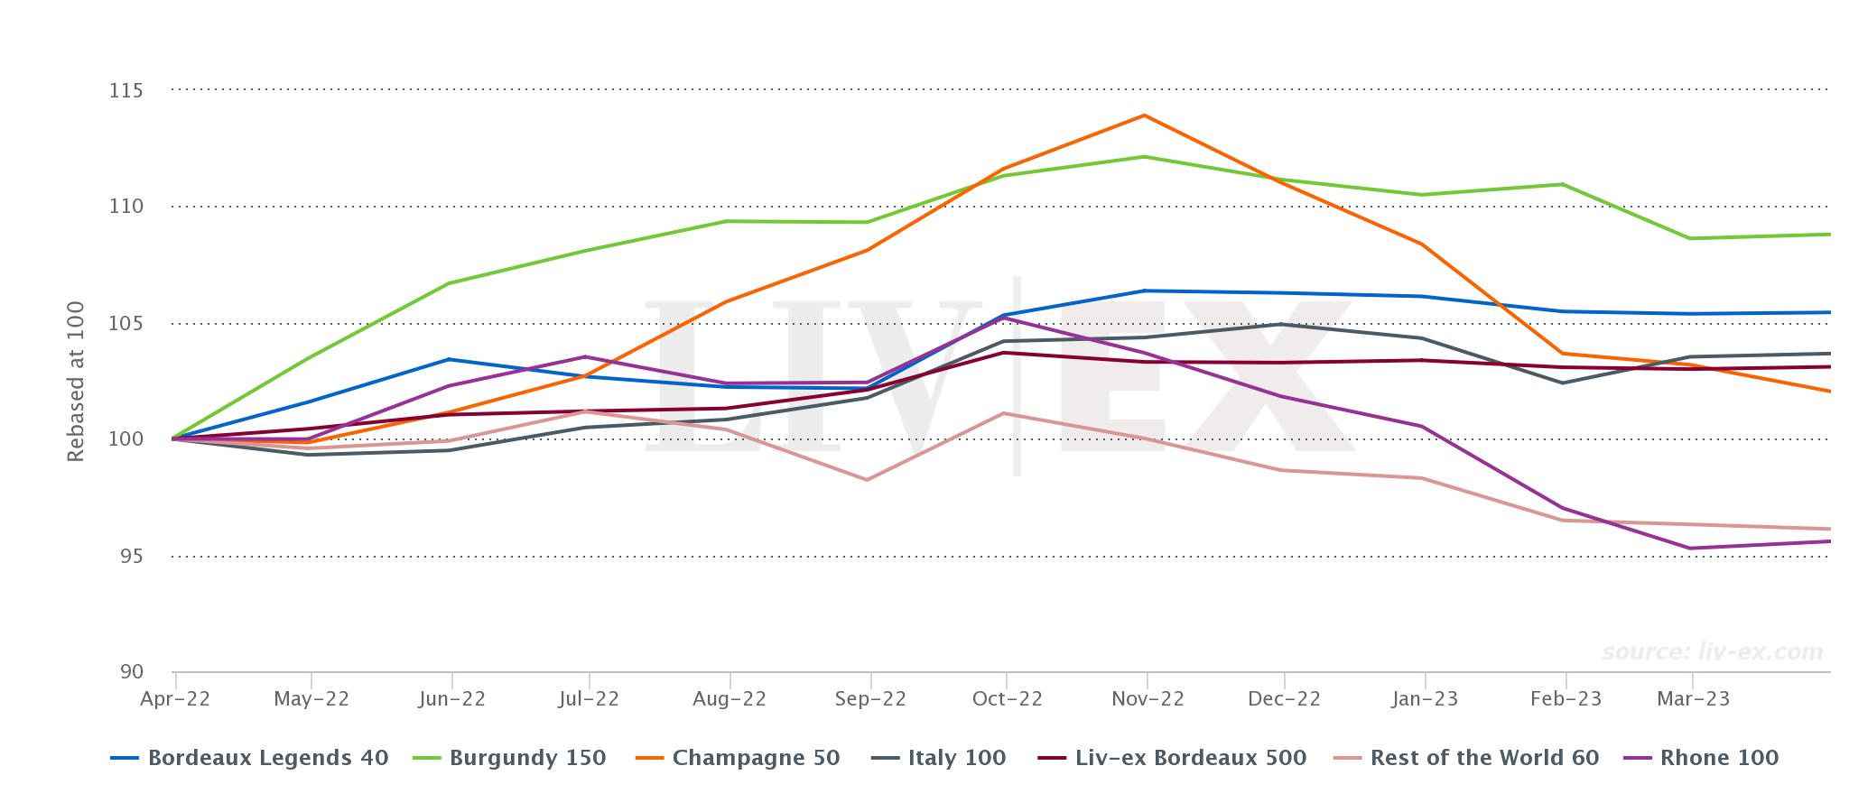Click the blue Bordeaux Legends 40 line swatch
The image size is (1849, 812).
(x=125, y=759)
